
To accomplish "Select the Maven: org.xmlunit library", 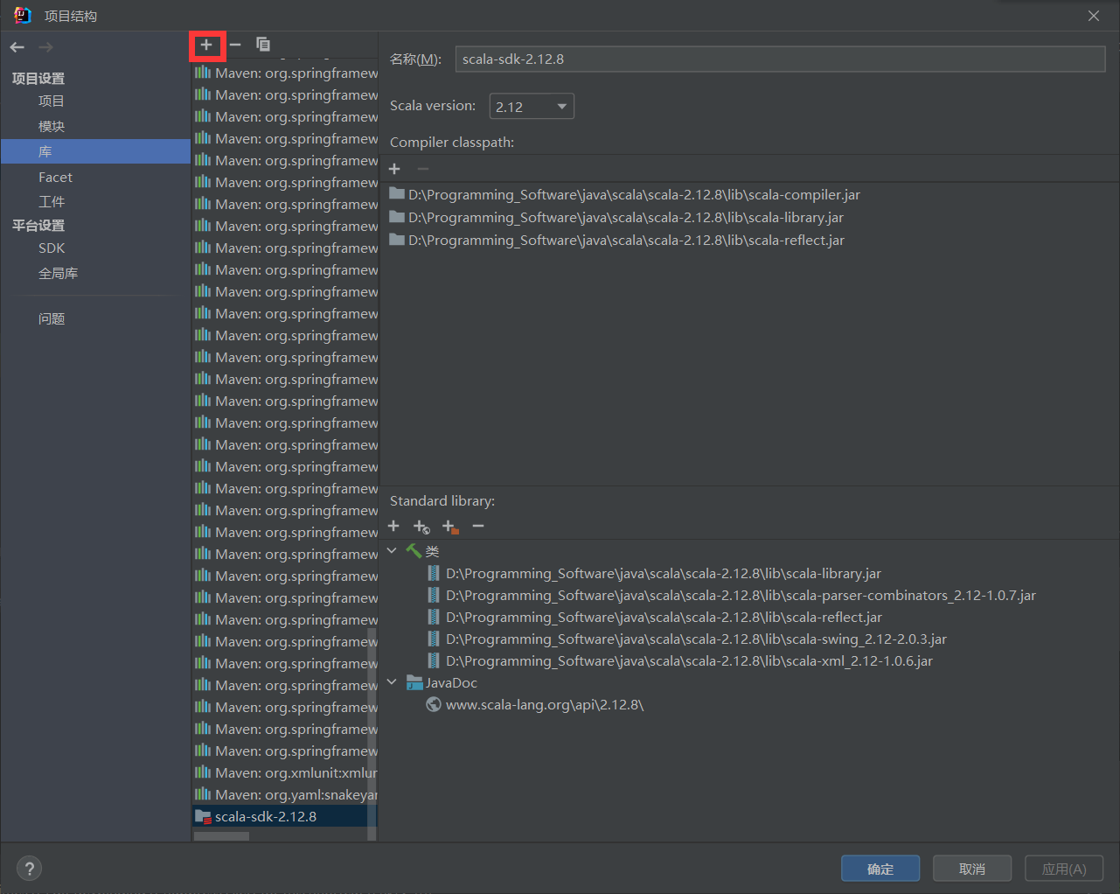I will (285, 772).
